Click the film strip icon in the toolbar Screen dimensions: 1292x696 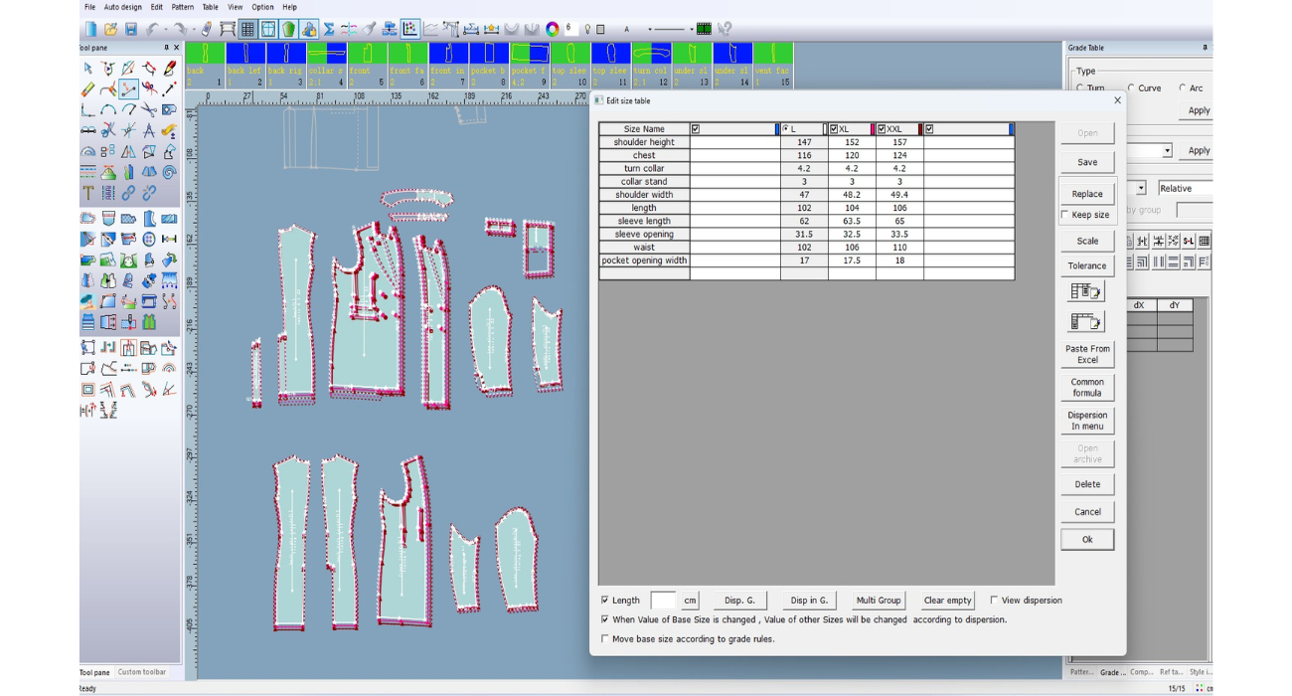pos(704,29)
